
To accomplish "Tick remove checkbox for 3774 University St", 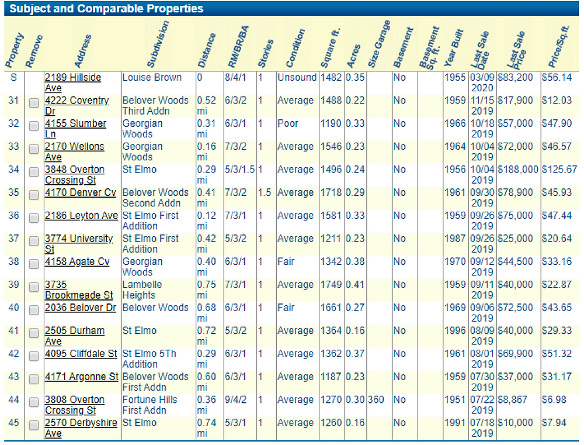I will (34, 242).
